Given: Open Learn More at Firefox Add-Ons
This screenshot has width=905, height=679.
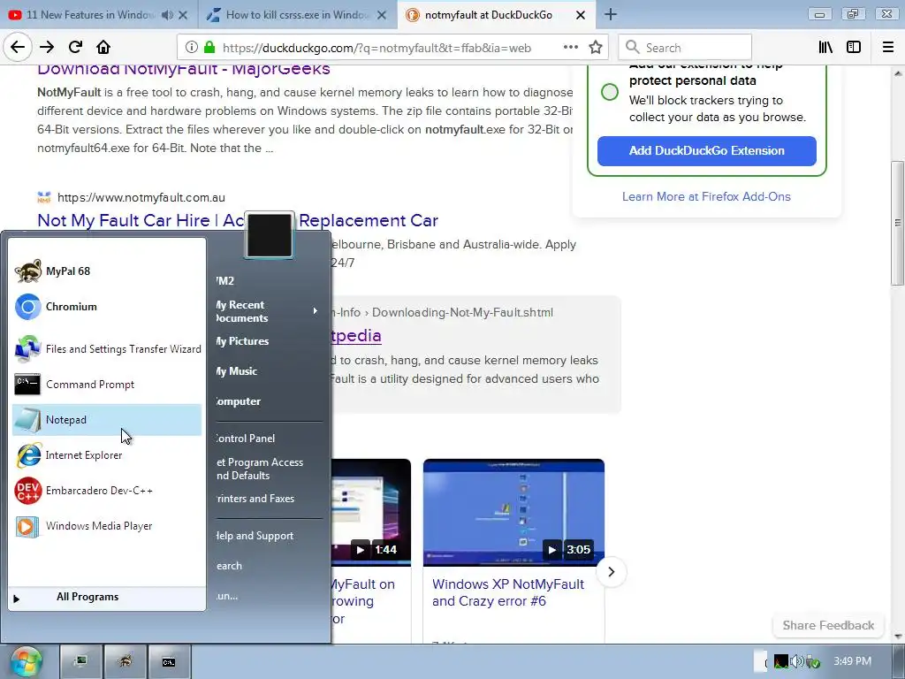Looking at the screenshot, I should (x=706, y=196).
